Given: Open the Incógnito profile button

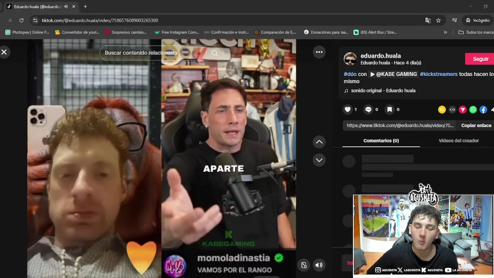Looking at the screenshot, I should [x=478, y=20].
